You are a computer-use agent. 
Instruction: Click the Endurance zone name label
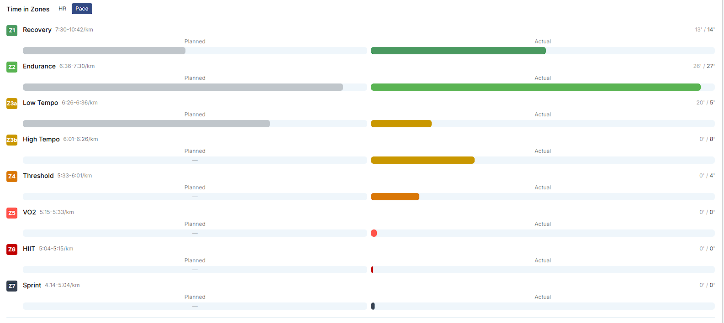(39, 66)
